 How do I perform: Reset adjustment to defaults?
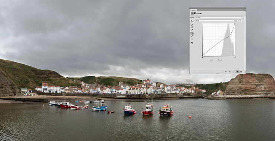[x=233, y=72]
